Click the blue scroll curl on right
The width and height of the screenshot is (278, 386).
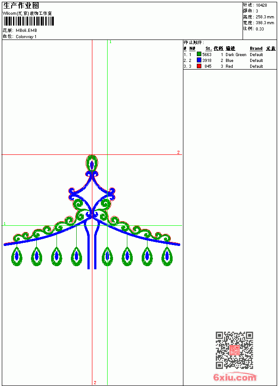[x=112, y=194]
